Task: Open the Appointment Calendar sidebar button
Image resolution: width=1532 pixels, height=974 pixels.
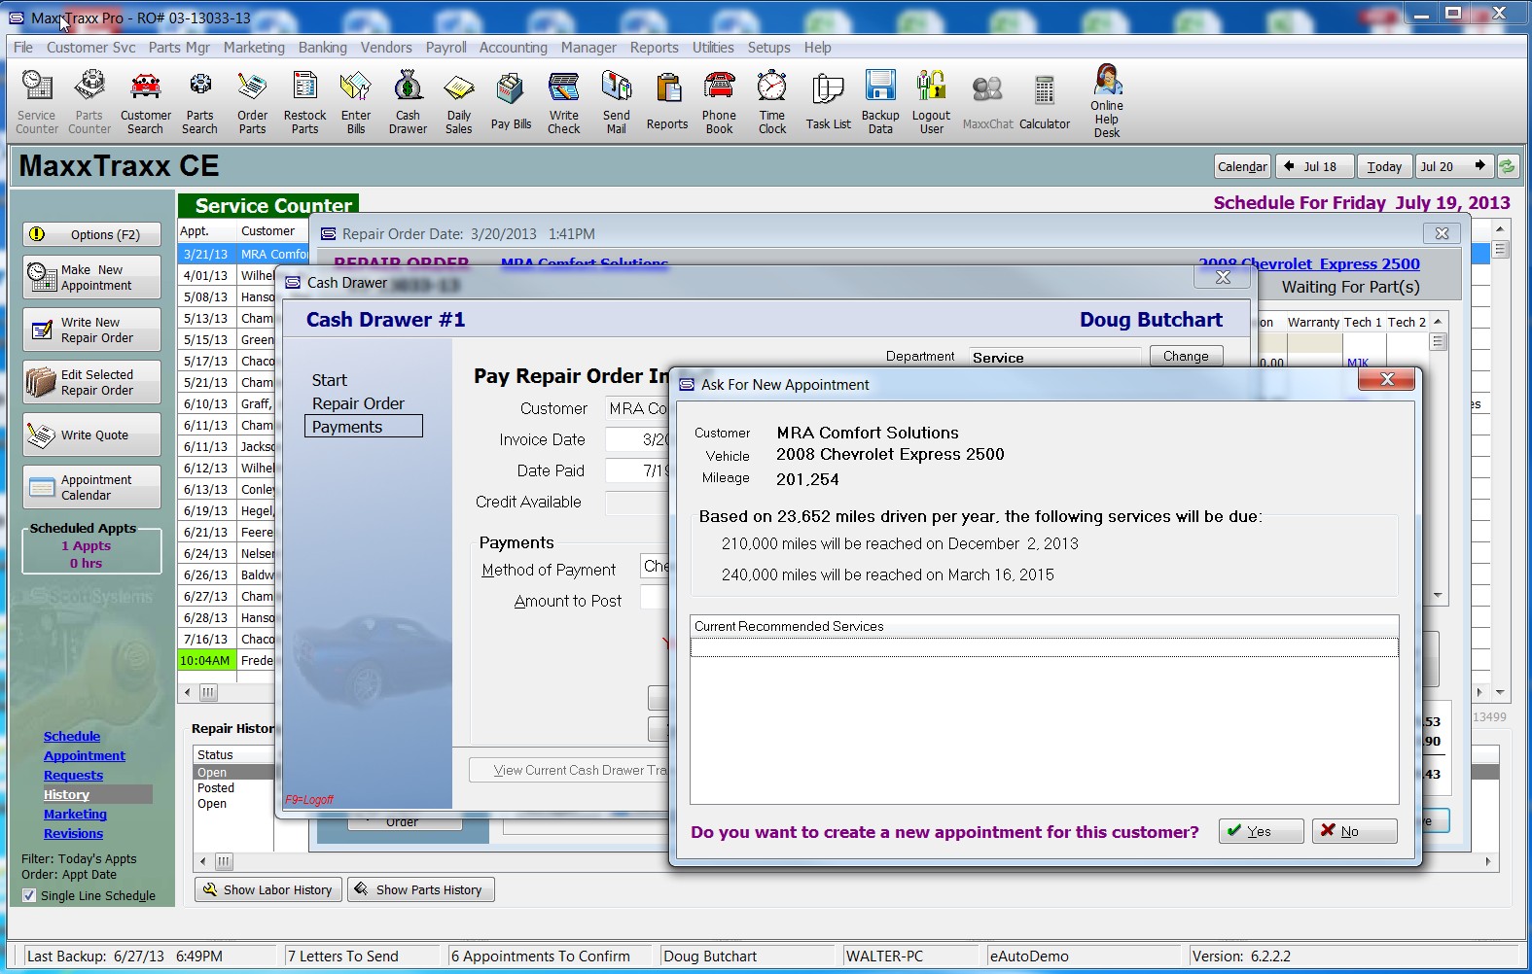Action: coord(92,487)
